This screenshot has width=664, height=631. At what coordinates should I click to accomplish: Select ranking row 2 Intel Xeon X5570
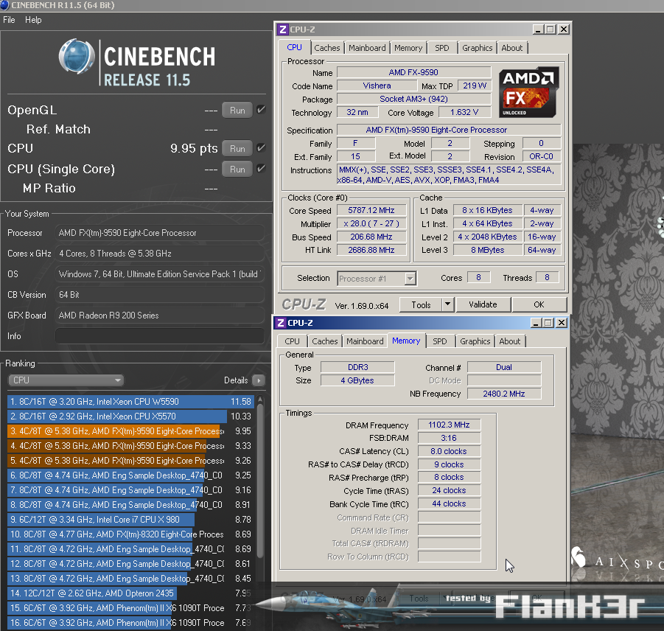[130, 416]
